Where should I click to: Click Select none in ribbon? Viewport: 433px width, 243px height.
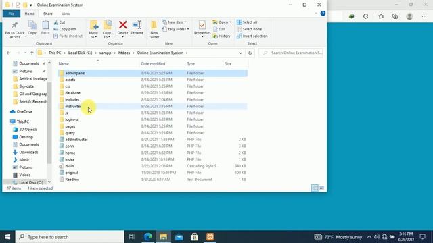(250, 29)
